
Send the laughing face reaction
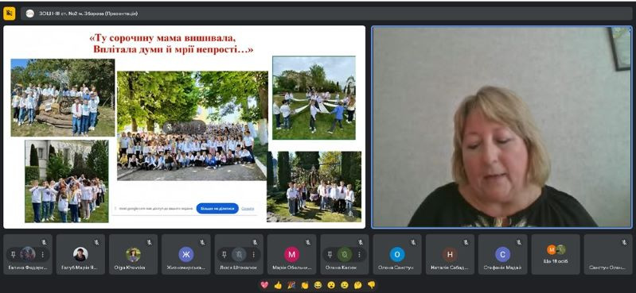pyautogui.click(x=318, y=285)
